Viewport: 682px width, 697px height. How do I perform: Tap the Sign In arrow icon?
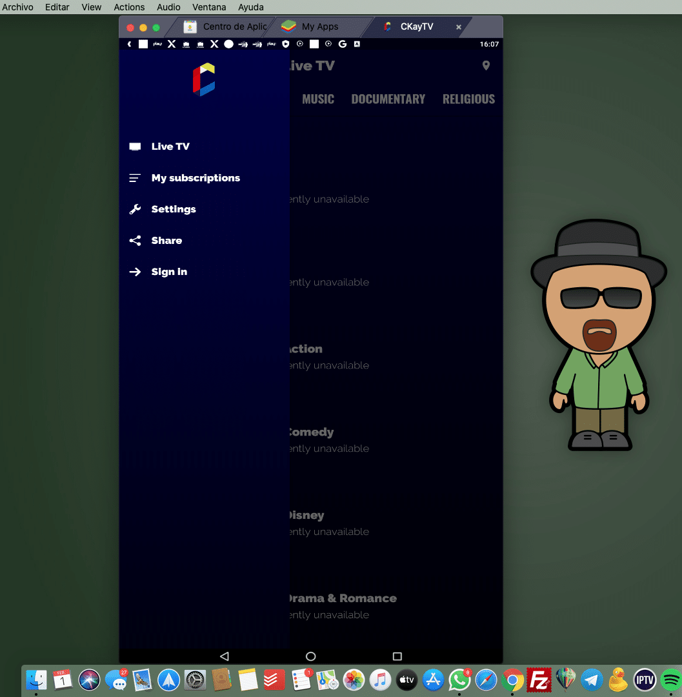coord(135,271)
